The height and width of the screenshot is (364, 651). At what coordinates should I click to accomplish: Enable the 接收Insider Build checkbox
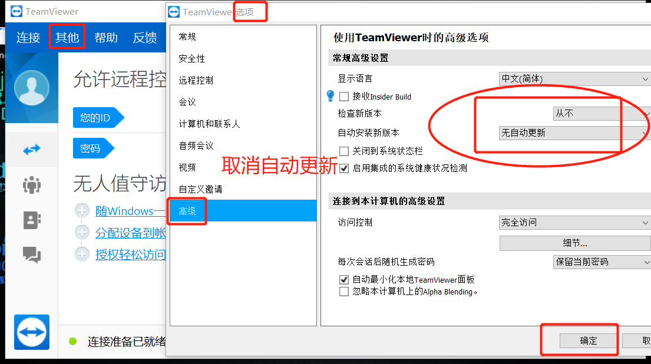point(344,97)
